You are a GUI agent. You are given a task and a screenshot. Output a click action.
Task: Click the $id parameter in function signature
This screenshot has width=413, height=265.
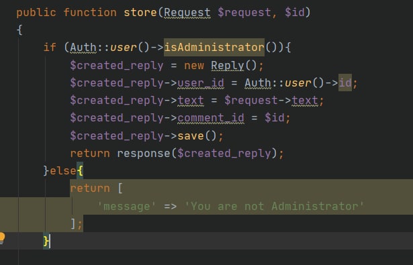coord(295,12)
